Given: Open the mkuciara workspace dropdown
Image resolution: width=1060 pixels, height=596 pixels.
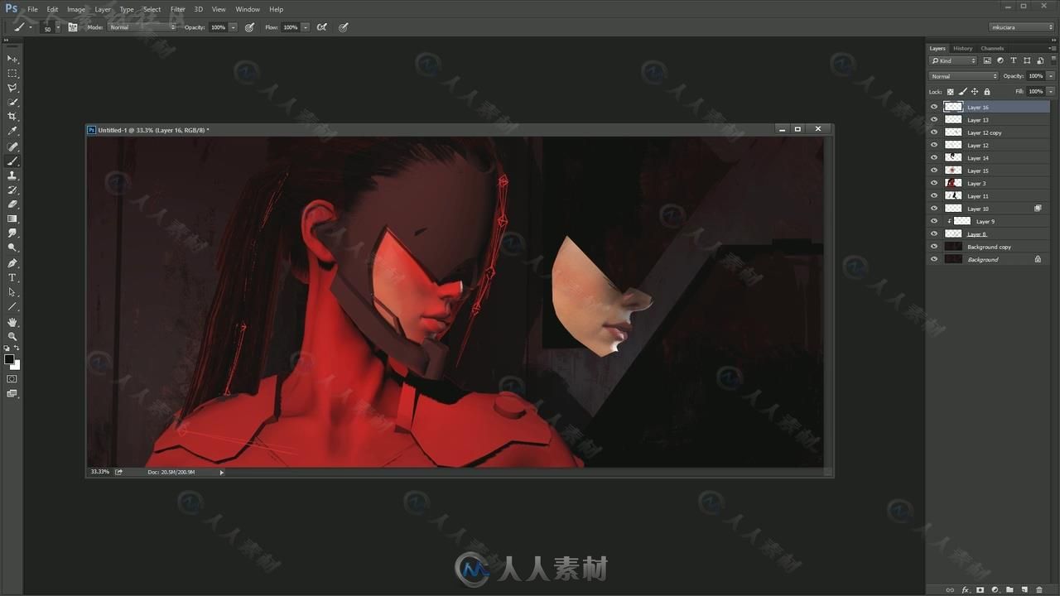Looking at the screenshot, I should (x=1022, y=27).
